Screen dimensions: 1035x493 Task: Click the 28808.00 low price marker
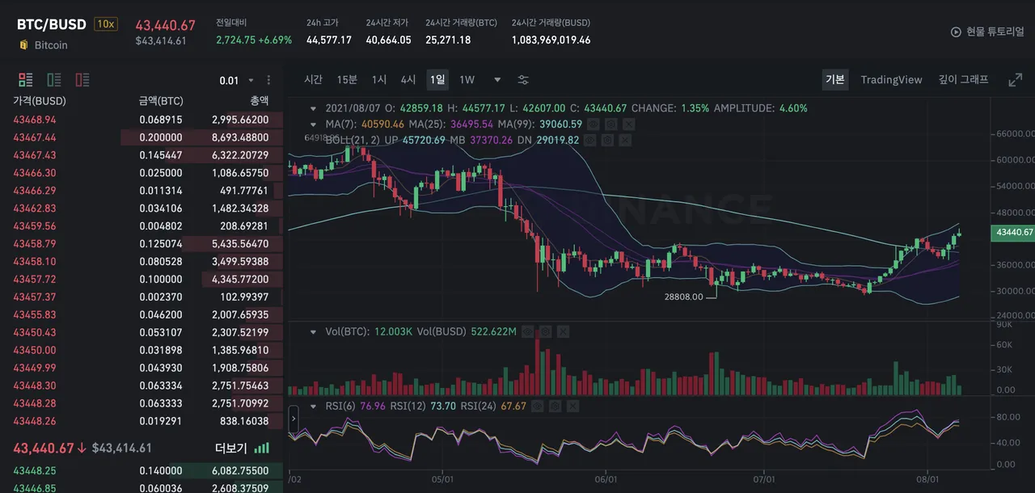682,297
